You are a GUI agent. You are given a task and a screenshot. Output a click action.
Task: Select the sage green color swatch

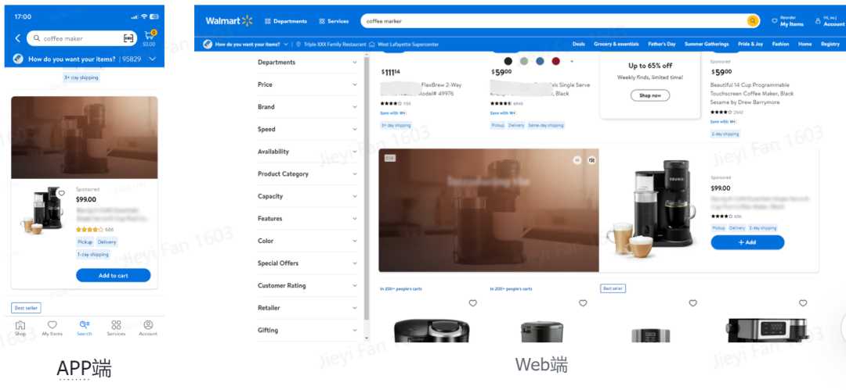(523, 62)
